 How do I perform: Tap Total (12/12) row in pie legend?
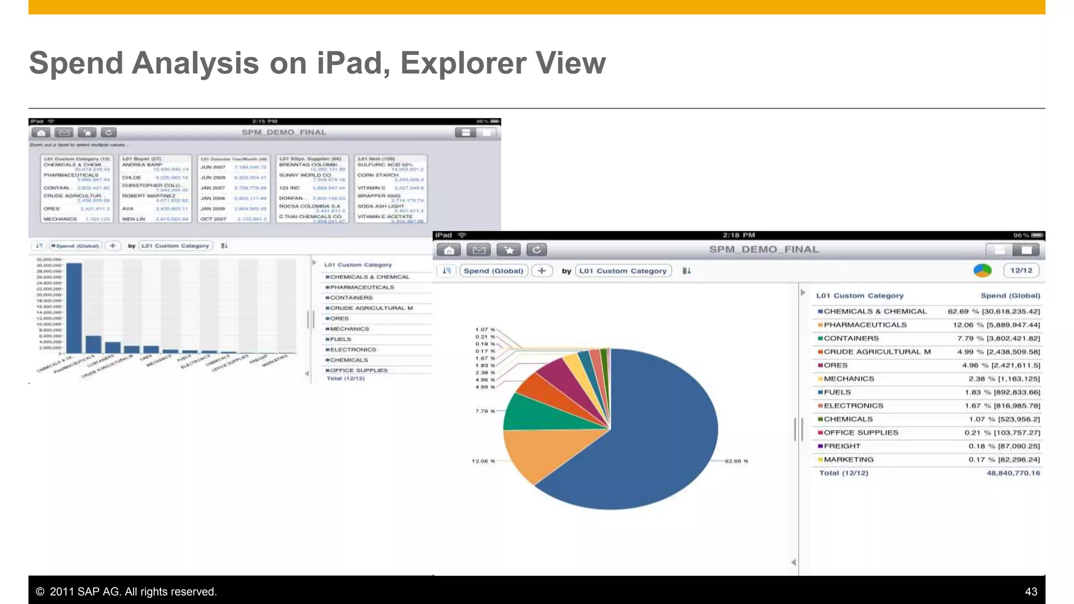(x=928, y=473)
